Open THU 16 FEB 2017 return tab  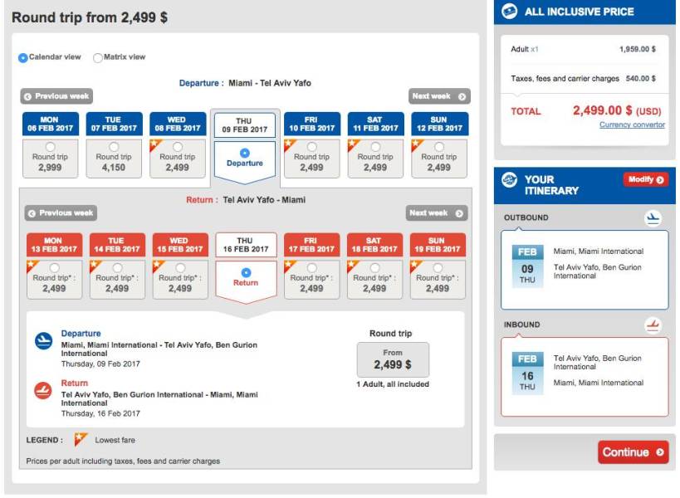[x=246, y=245]
